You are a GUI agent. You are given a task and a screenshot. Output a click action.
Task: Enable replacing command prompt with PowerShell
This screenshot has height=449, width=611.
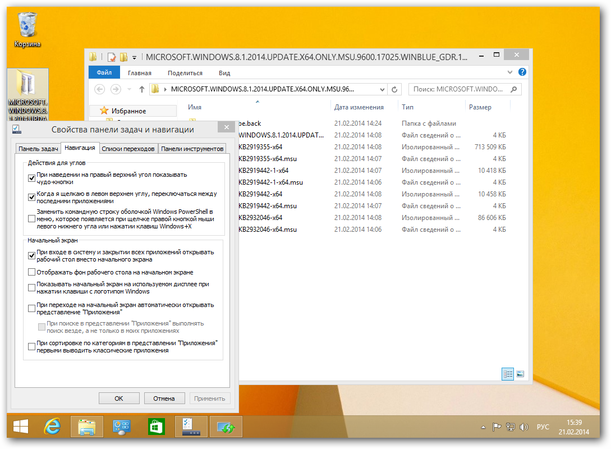[31, 219]
